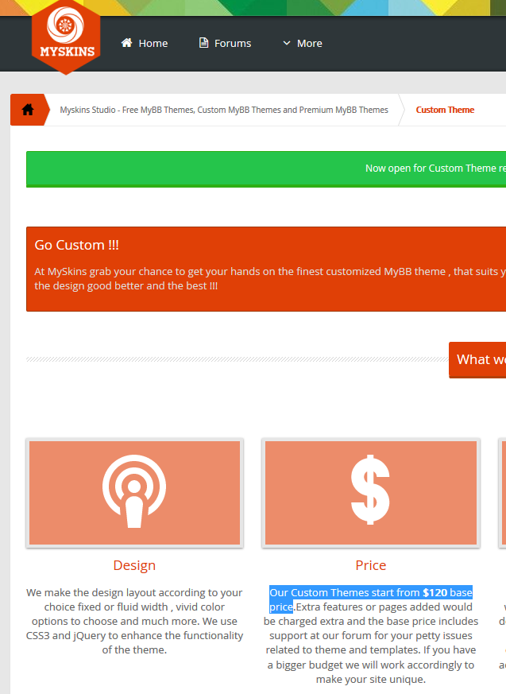Click the Forums document icon
Screen dimensions: 506x694
point(203,42)
